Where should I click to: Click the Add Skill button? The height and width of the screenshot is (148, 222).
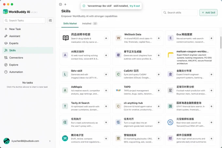(x=208, y=13)
